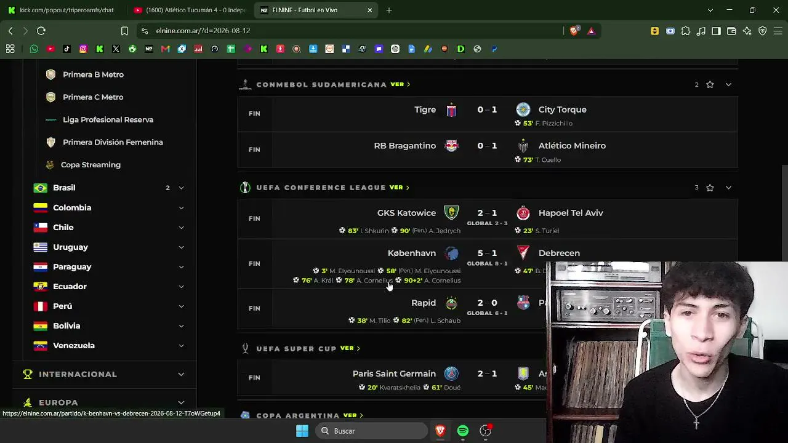The width and height of the screenshot is (788, 443).
Task: Click the Brave Shields lion icon
Action: pyautogui.click(x=574, y=31)
